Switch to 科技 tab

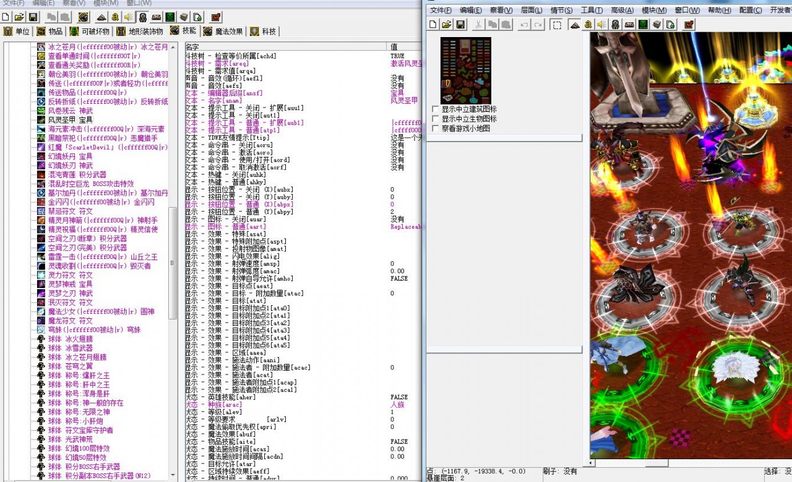pyautogui.click(x=263, y=32)
